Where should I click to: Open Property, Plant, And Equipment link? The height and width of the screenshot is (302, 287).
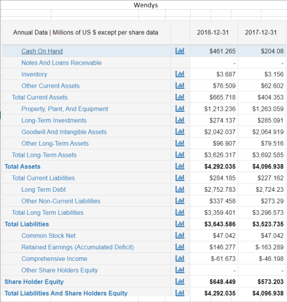tap(65, 109)
